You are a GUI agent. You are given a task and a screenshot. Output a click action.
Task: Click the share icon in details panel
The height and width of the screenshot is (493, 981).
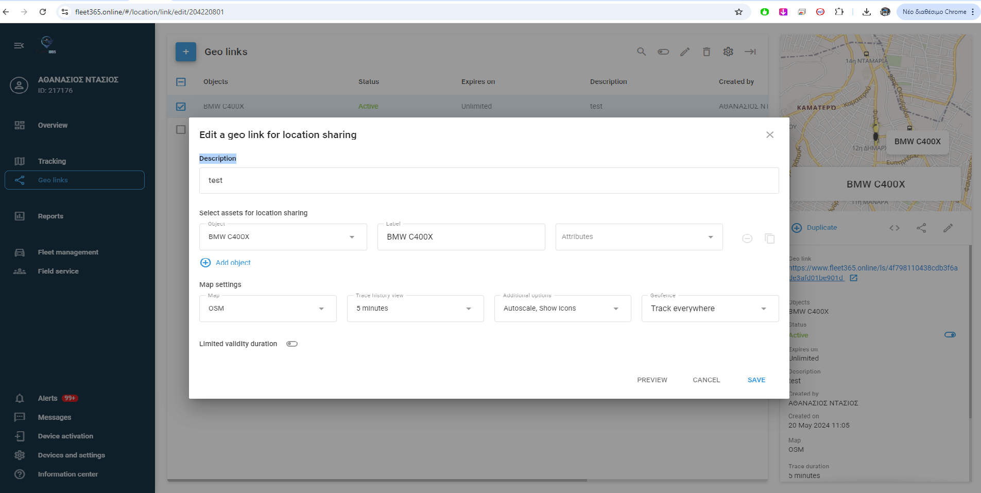[921, 228]
